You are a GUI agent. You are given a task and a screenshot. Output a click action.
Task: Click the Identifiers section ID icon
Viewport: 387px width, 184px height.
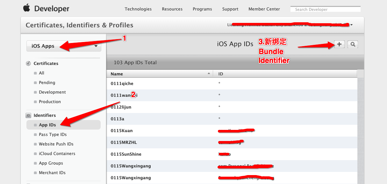tap(28, 115)
